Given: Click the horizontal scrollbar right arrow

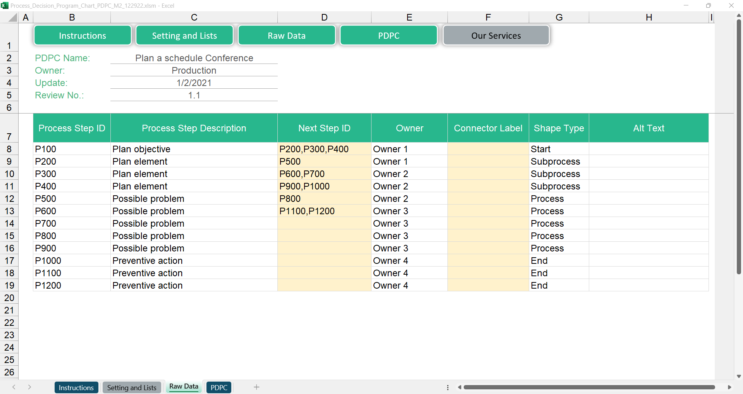Looking at the screenshot, I should 729,387.
